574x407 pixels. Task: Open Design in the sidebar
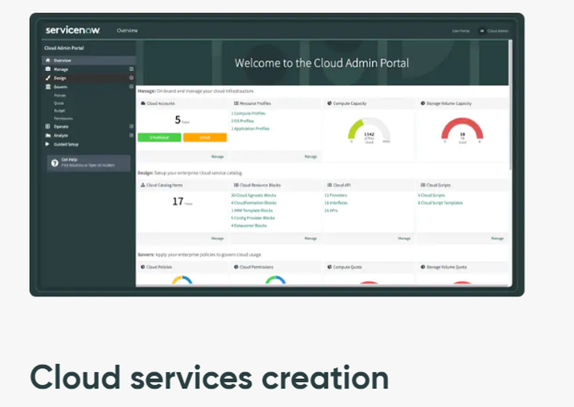point(60,78)
